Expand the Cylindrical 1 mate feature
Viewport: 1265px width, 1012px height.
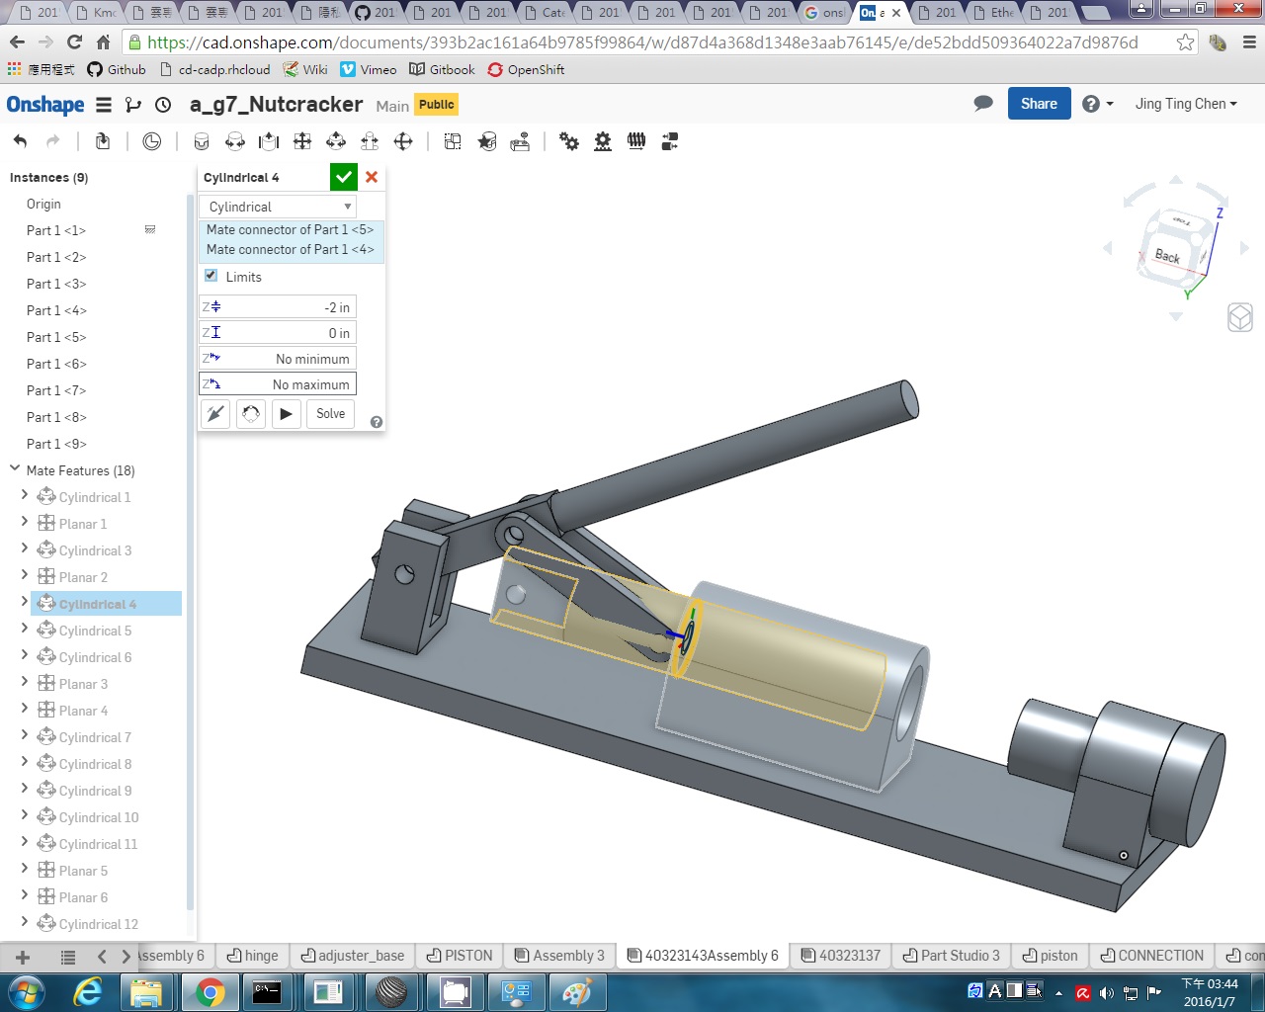pos(25,495)
